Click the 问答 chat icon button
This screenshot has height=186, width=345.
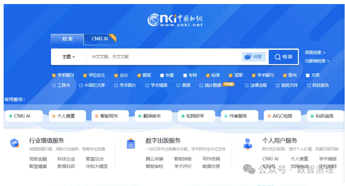tap(254, 57)
